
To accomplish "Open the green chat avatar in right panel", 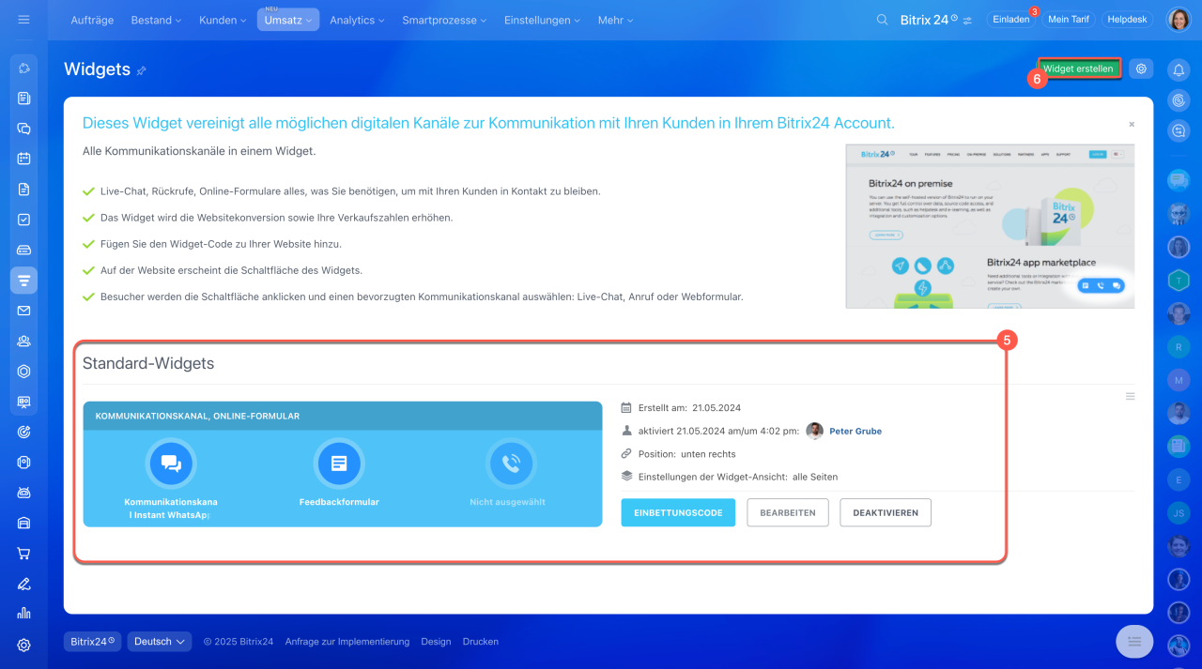I will coord(1179,448).
